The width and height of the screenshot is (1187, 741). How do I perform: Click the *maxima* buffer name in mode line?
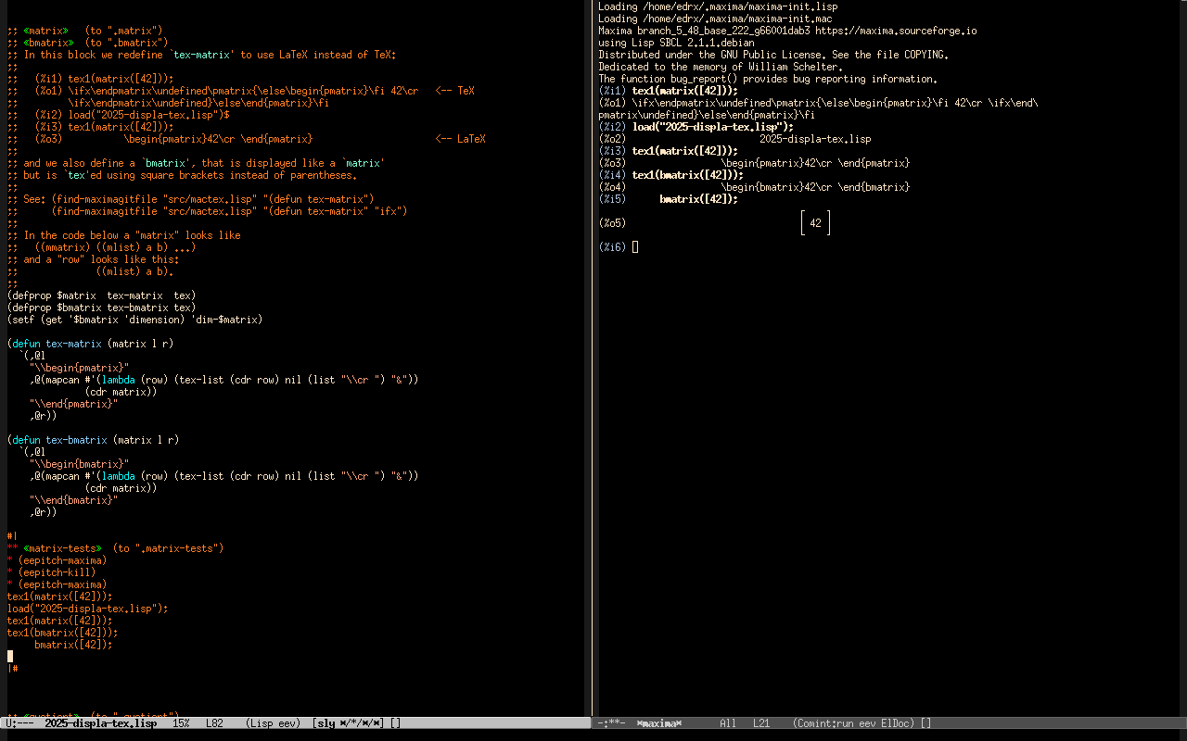659,723
